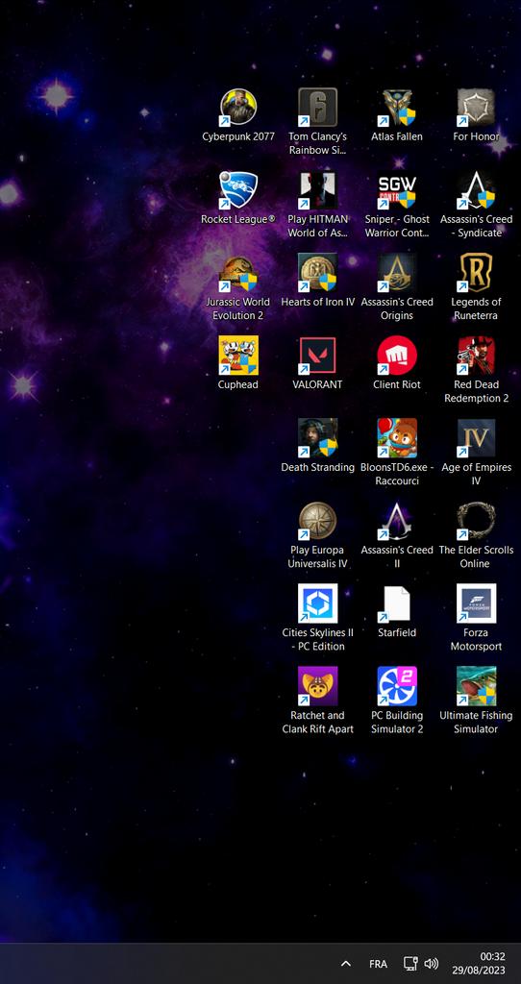Select the Age of Empires IV icon
Viewport: 521px width, 984px height.
pyautogui.click(x=476, y=438)
